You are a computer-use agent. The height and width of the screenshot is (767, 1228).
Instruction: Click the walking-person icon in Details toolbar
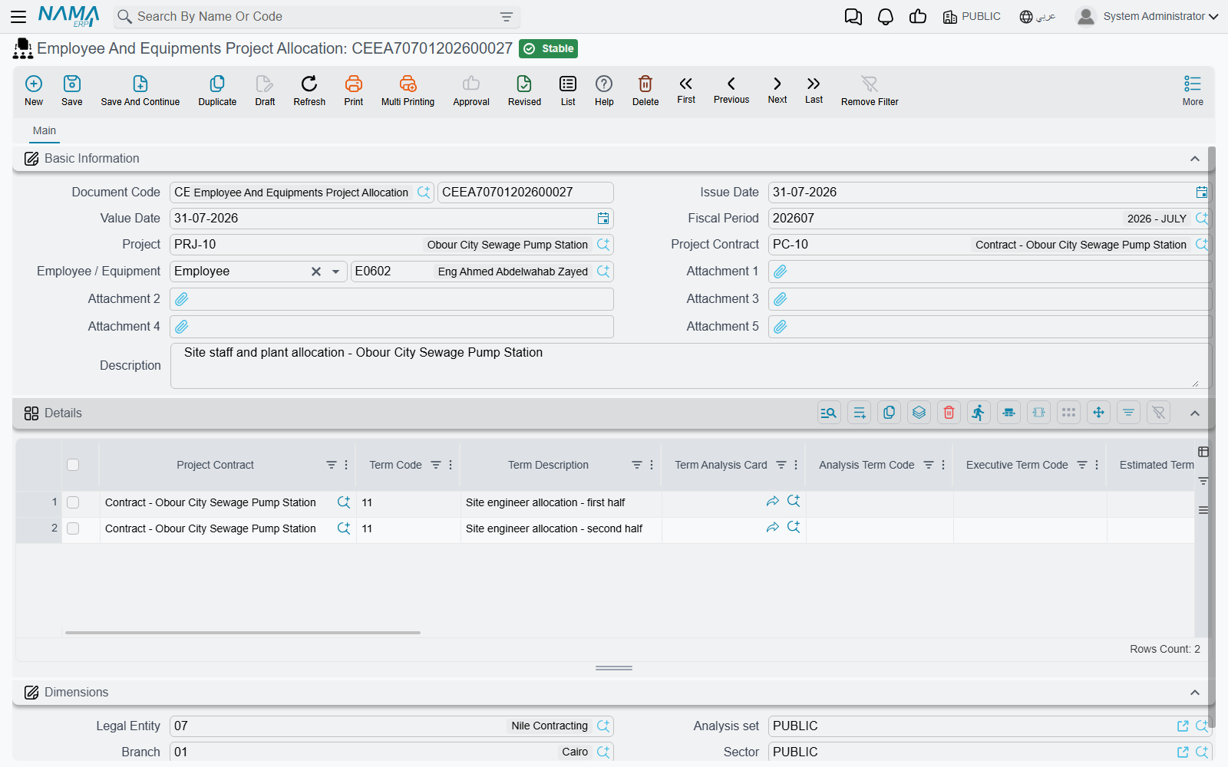[979, 413]
